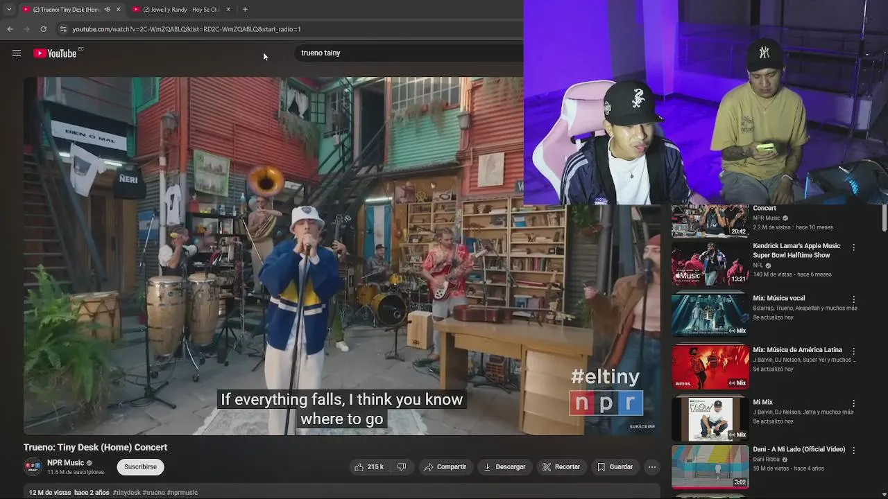Mute the Trueno Tiny Desk tab audio icon

(107, 10)
